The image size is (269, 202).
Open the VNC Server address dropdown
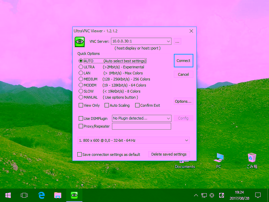tap(168, 41)
